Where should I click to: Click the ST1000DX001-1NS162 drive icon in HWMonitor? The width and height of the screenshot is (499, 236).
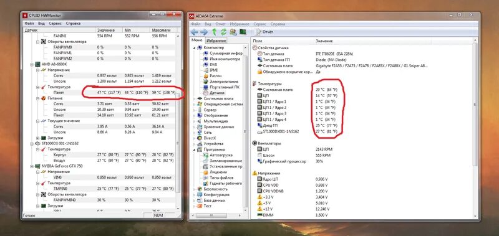37,144
